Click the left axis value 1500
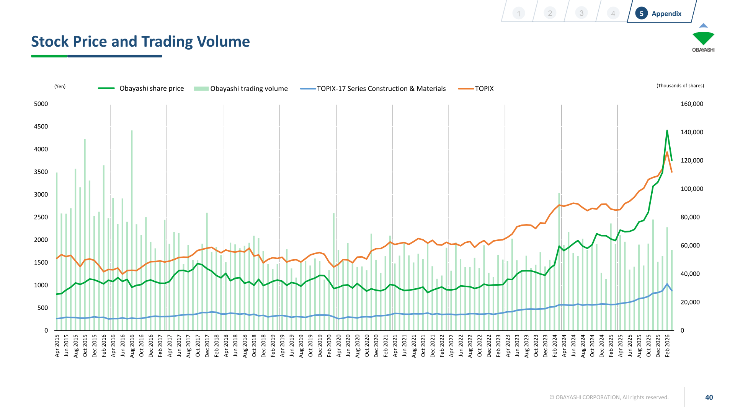This screenshot has height=413, width=735. point(41,263)
